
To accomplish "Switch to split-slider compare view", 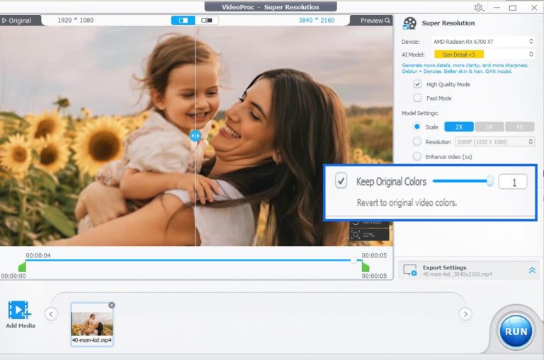I will click(x=183, y=21).
